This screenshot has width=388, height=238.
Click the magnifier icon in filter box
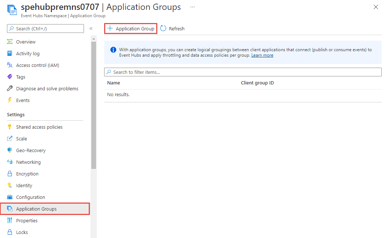(x=109, y=72)
